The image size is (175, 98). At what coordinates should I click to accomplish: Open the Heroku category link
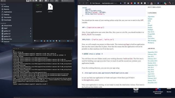coord(150,27)
